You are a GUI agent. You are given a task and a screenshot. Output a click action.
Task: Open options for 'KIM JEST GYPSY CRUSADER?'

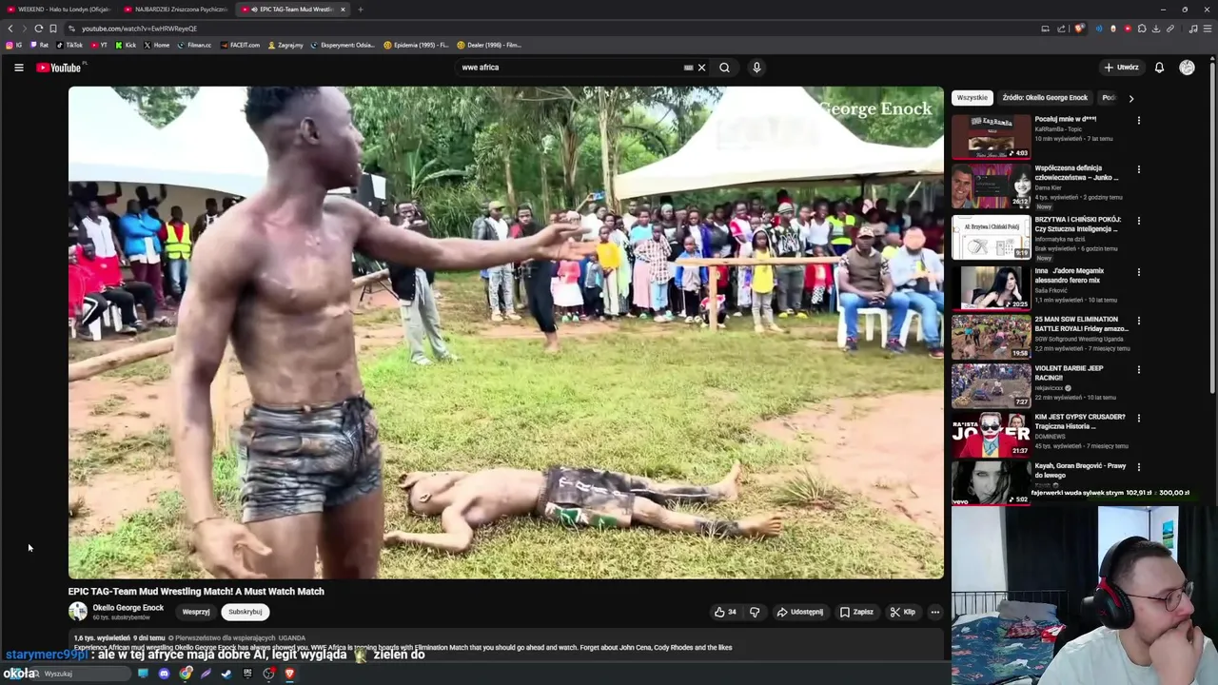[1138, 418]
